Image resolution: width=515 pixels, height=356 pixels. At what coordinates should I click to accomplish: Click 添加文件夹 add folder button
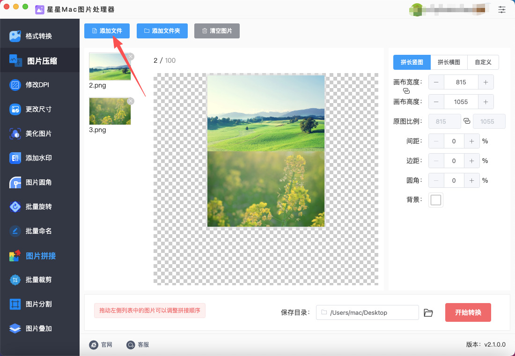(x=162, y=31)
